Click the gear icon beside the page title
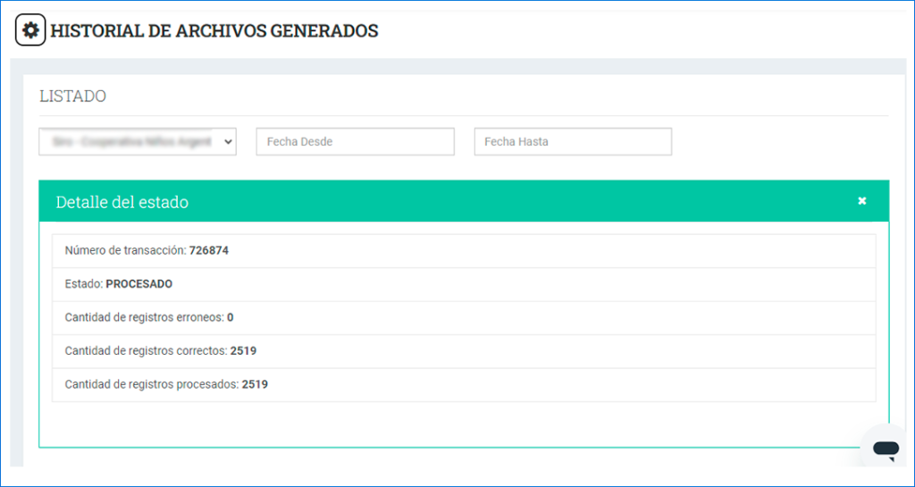Viewport: 915px width, 487px height. click(x=30, y=30)
